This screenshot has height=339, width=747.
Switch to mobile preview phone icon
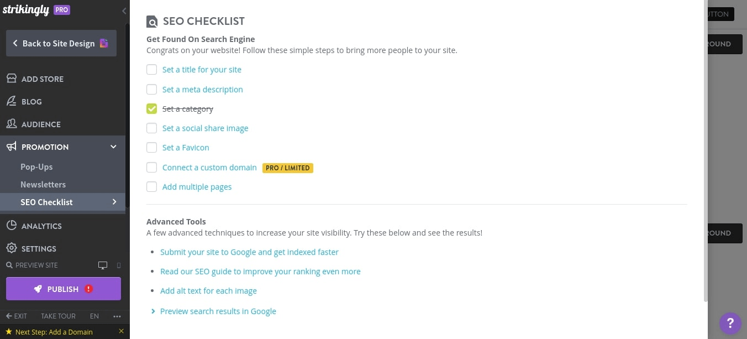[118, 265]
